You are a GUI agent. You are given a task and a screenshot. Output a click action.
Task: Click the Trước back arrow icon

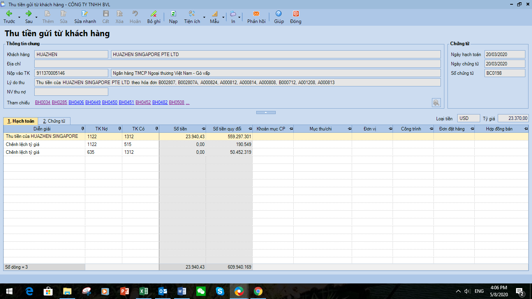pyautogui.click(x=9, y=14)
